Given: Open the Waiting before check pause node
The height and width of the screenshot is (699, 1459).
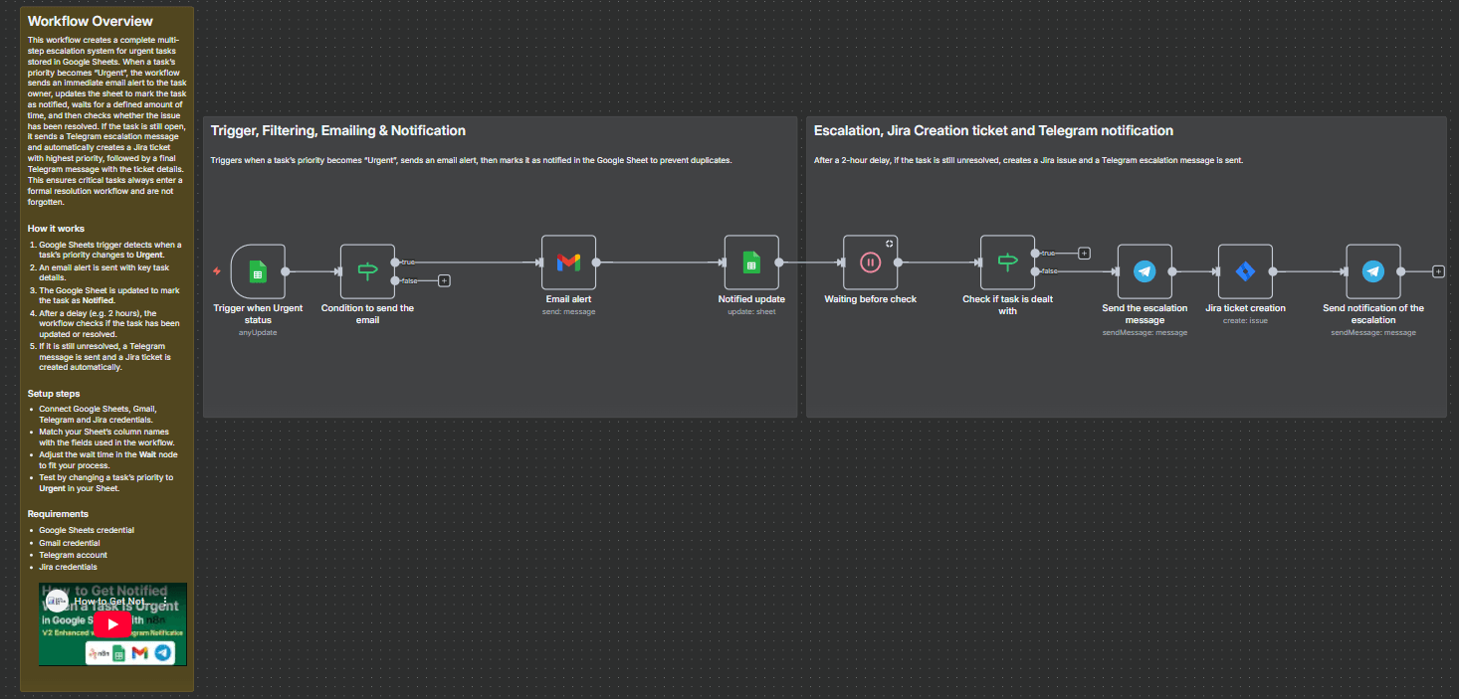Looking at the screenshot, I should (870, 262).
